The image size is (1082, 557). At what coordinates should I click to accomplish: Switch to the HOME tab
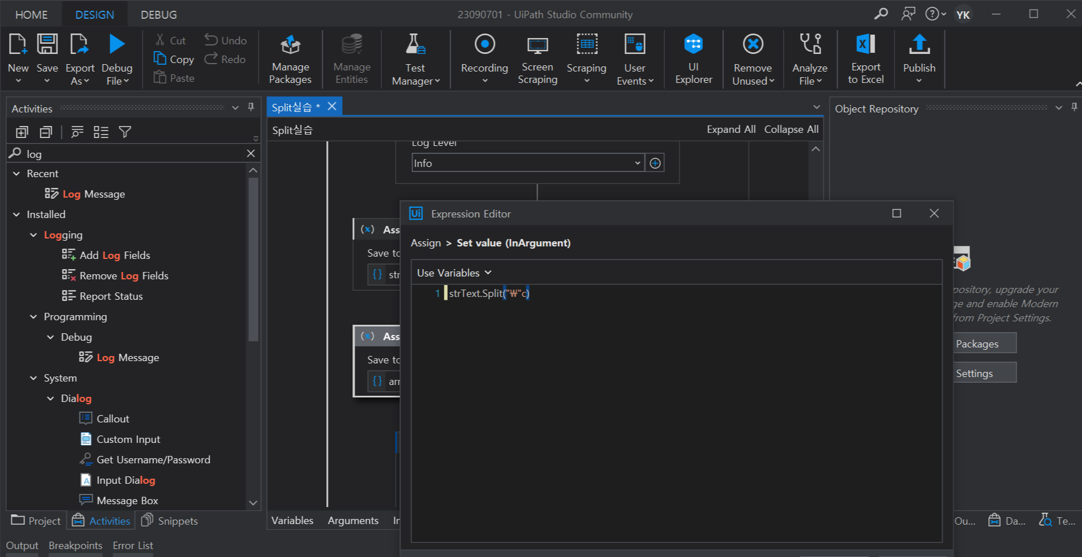[x=31, y=15]
